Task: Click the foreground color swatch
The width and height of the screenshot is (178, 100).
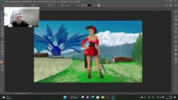Action: 1,62
